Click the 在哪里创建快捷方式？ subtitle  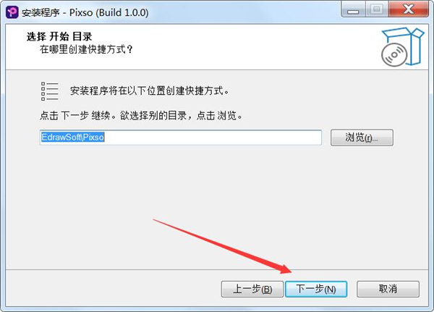pos(86,49)
